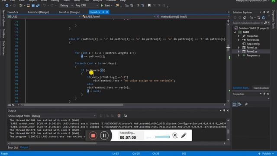Screen dimensions: 277x156
Task: Click the recorder webcam icon
Action: click(175, 136)
